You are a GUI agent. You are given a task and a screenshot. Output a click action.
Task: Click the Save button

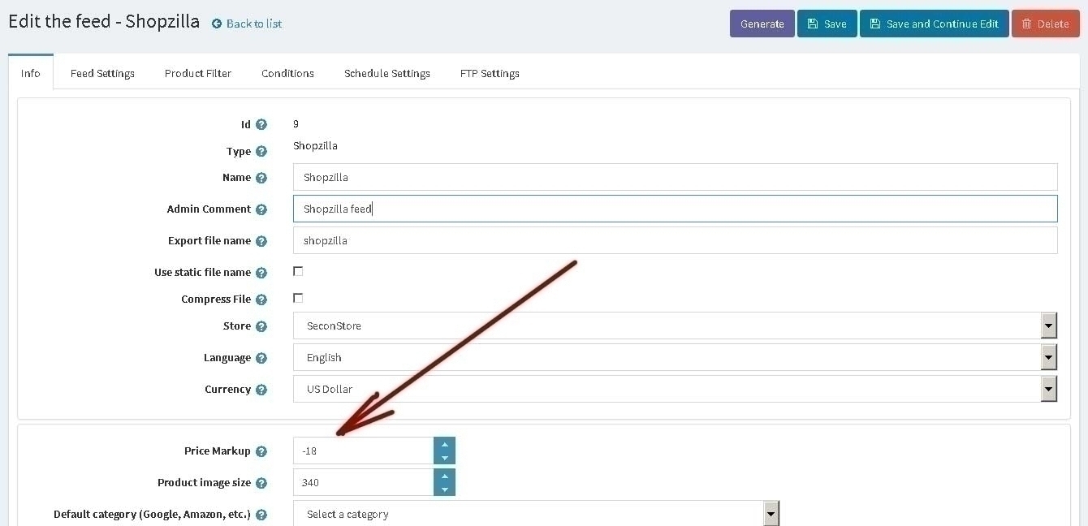[827, 24]
